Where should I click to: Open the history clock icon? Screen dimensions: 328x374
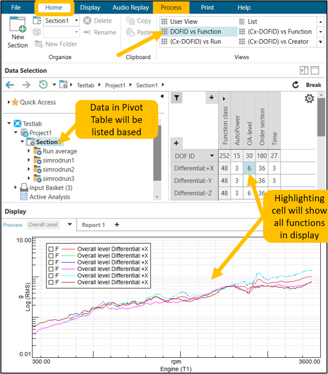click(x=43, y=85)
